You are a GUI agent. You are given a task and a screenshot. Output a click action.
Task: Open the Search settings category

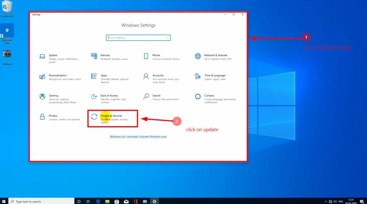161,98
